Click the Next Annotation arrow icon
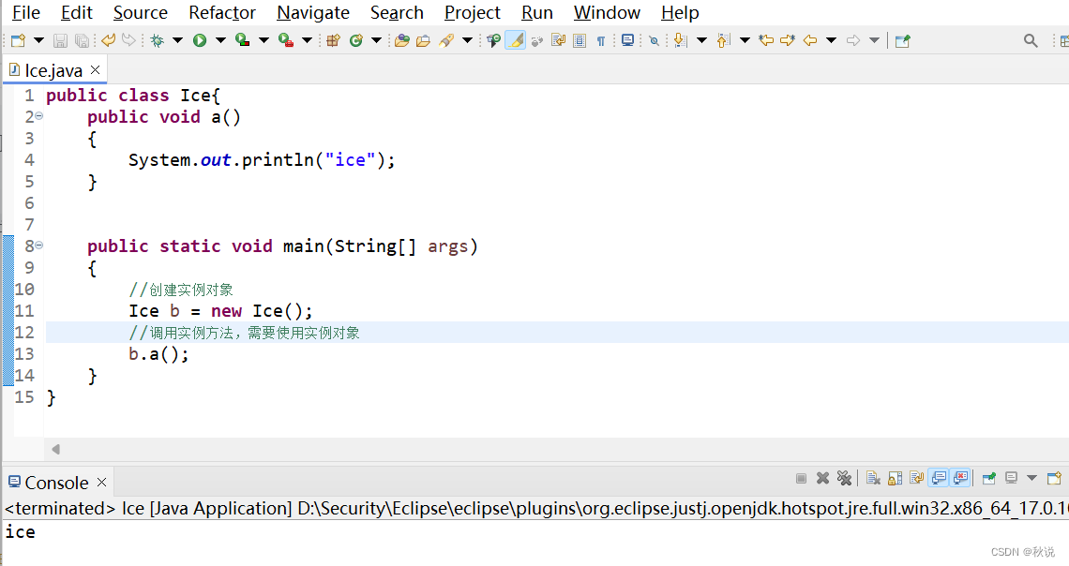Image resolution: width=1069 pixels, height=566 pixels. [x=681, y=41]
